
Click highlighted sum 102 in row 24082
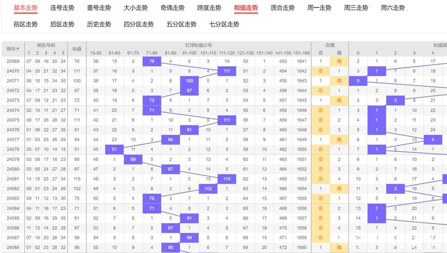[208, 189]
